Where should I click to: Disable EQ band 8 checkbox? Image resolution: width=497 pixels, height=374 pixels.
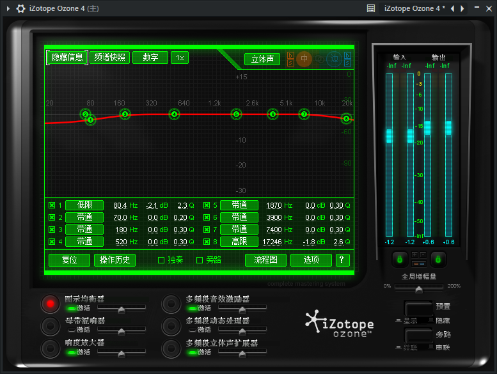pos(207,242)
